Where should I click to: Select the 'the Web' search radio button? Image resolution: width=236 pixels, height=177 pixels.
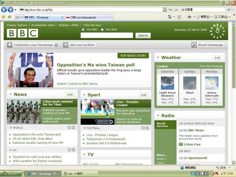tap(102, 29)
